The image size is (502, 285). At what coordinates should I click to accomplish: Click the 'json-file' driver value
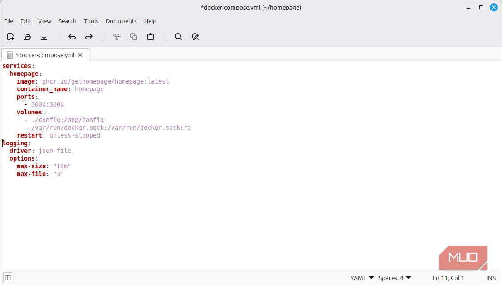55,151
